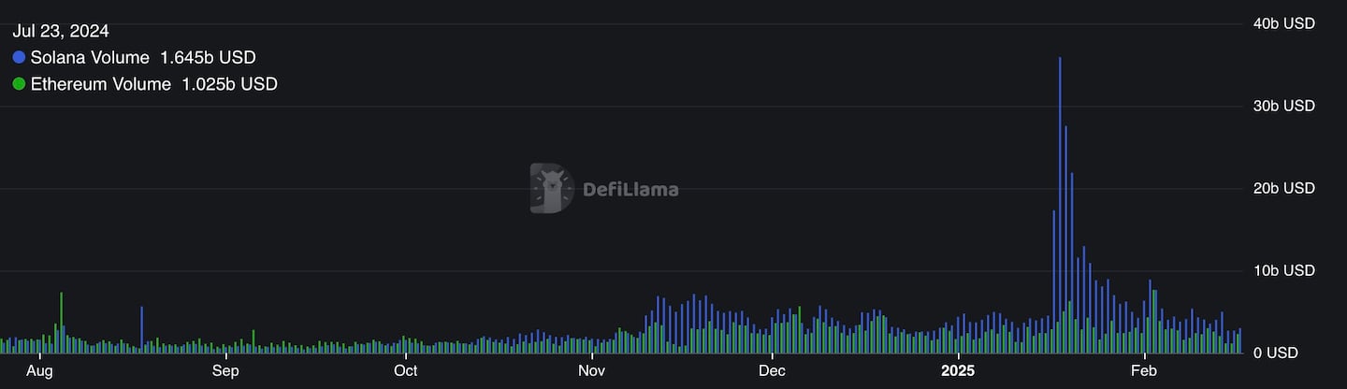Click the blue Solana Volume legend dot
This screenshot has height=389, width=1347.
(19, 58)
